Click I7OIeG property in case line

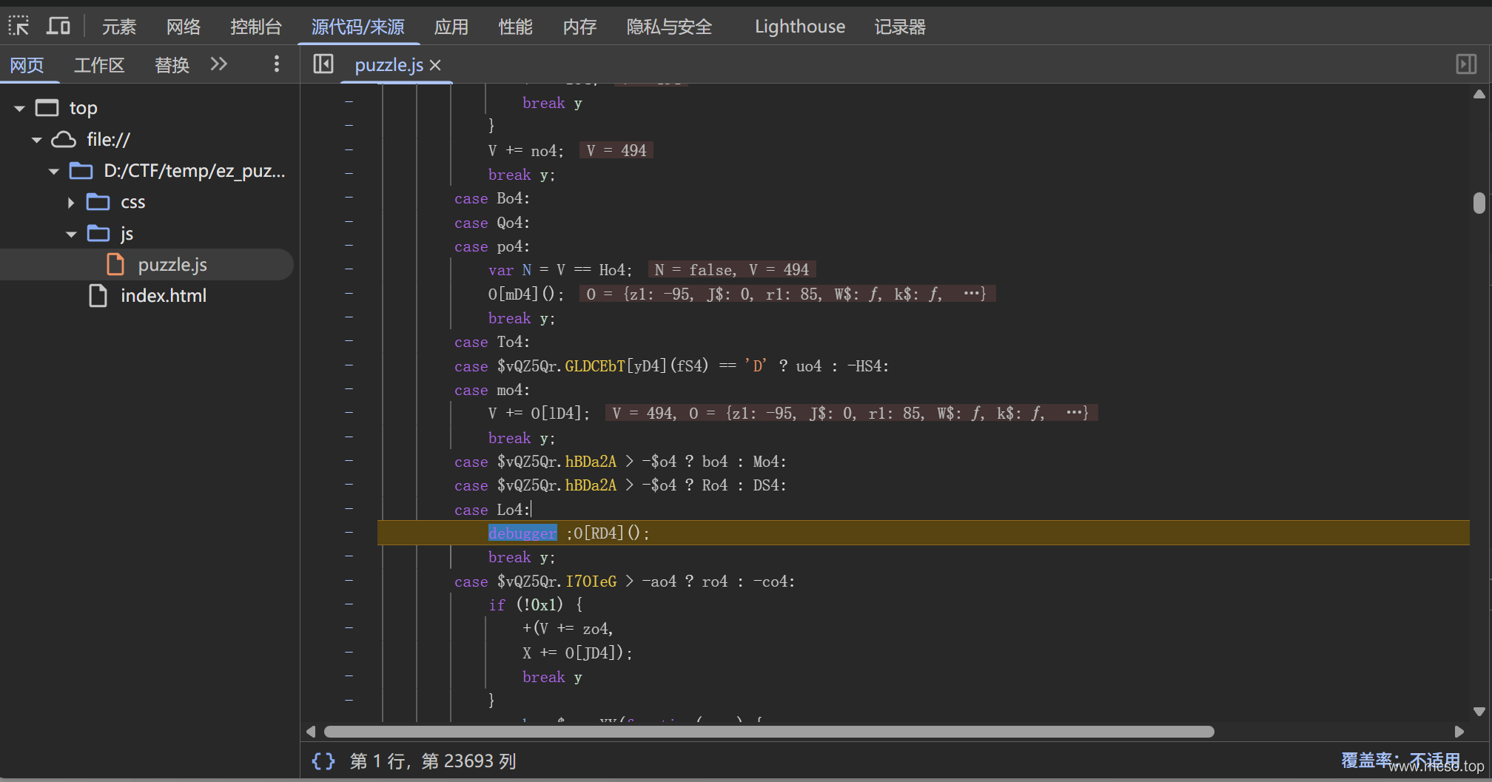pos(591,582)
